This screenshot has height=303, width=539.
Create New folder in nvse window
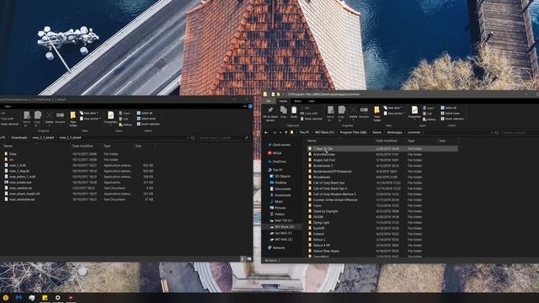coord(73,119)
